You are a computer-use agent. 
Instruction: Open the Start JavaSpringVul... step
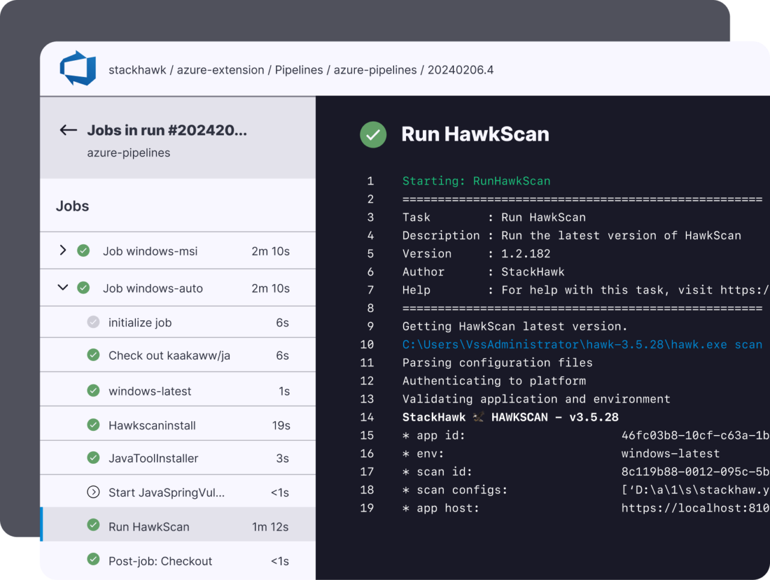pyautogui.click(x=178, y=492)
